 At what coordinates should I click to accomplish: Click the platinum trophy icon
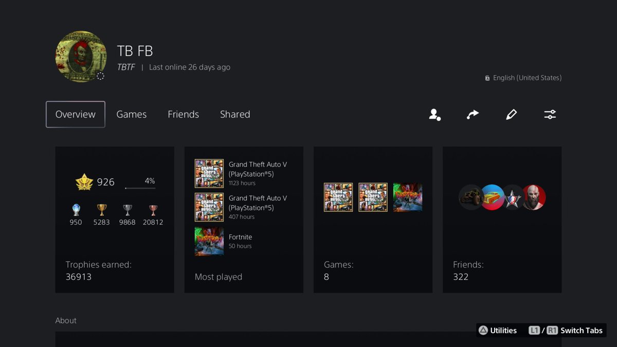pyautogui.click(x=76, y=210)
